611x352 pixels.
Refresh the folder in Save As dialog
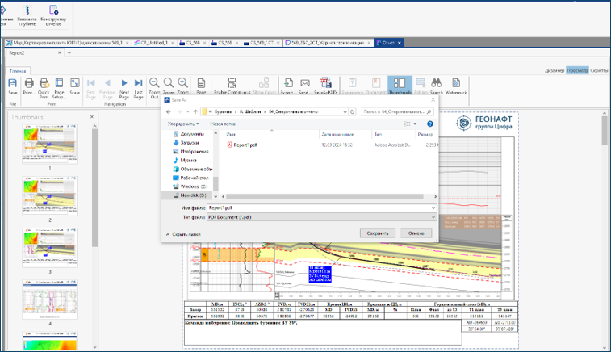[x=352, y=112]
